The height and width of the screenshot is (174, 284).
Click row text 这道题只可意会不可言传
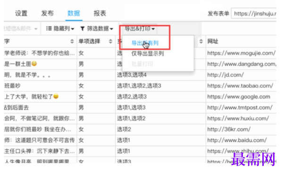pyautogui.click(x=45, y=140)
